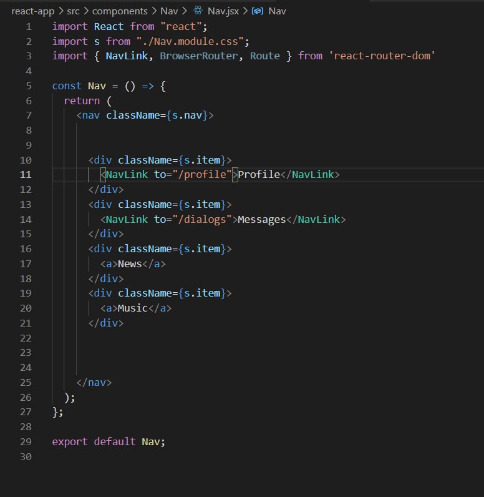
Task: Click line number 20 in the gutter
Action: point(26,308)
